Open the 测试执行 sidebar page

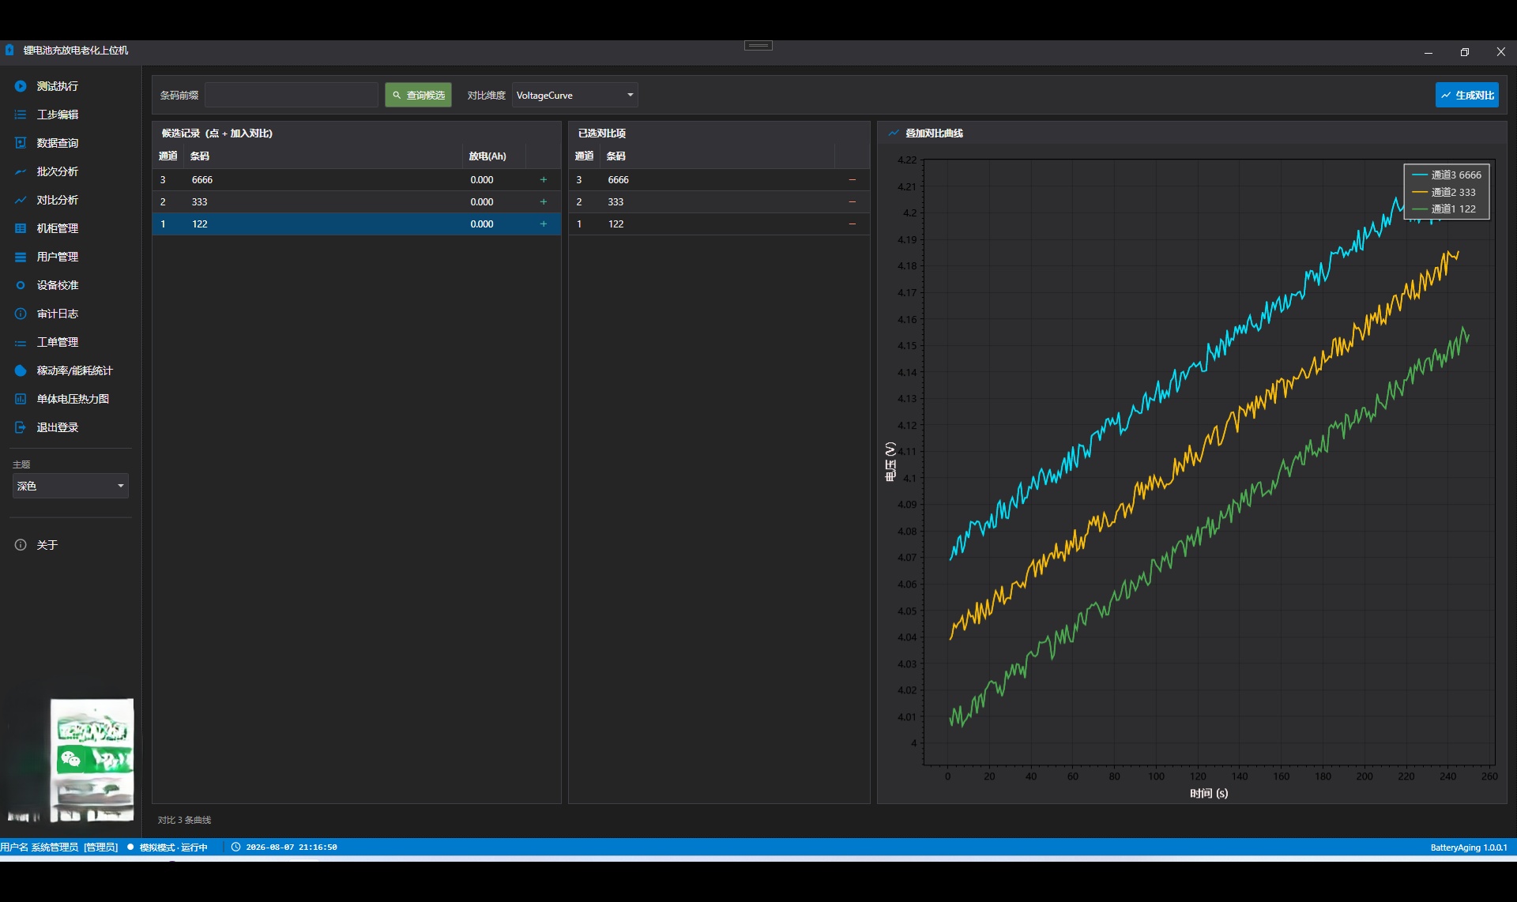57,86
